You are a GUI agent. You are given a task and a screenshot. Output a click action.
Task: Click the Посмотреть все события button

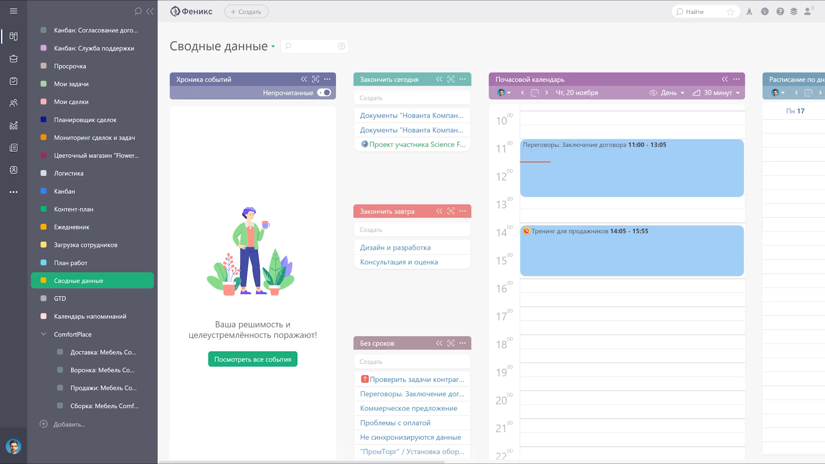[x=253, y=359]
